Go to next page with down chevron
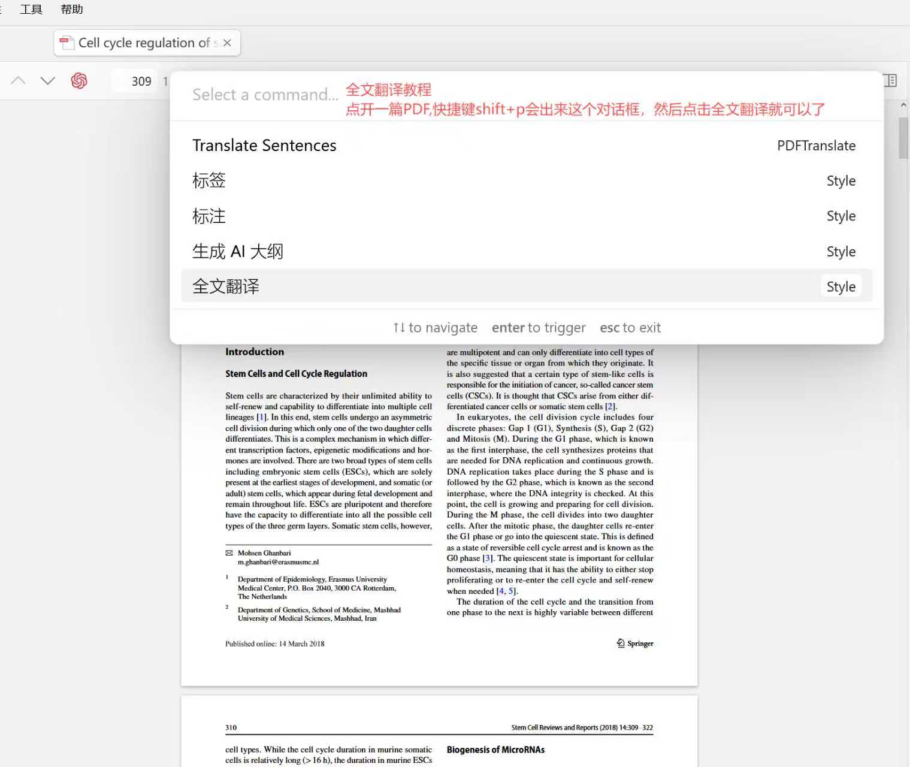This screenshot has width=910, height=767. [x=48, y=81]
